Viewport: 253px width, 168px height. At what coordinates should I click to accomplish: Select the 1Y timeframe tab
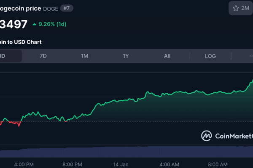point(126,56)
